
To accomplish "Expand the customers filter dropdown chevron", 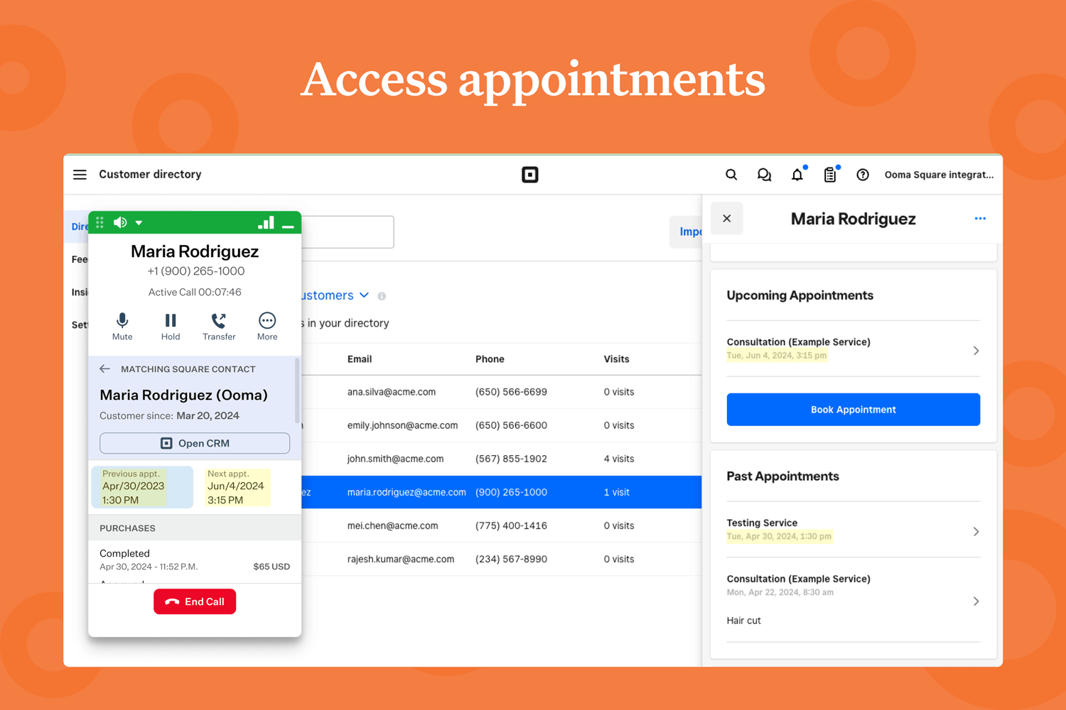I will (x=365, y=295).
